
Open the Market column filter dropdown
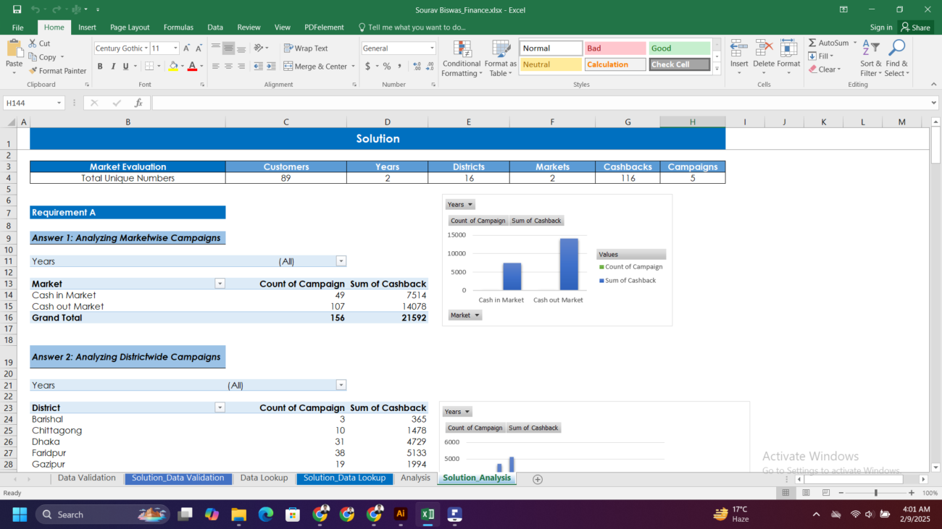point(220,284)
